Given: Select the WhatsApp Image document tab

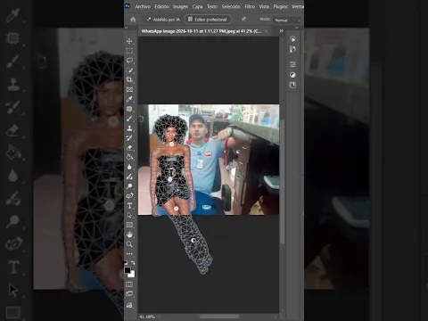Looking at the screenshot, I should click(202, 31).
